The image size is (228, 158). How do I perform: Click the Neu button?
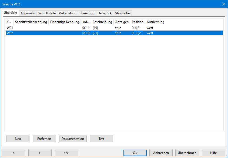18,139
